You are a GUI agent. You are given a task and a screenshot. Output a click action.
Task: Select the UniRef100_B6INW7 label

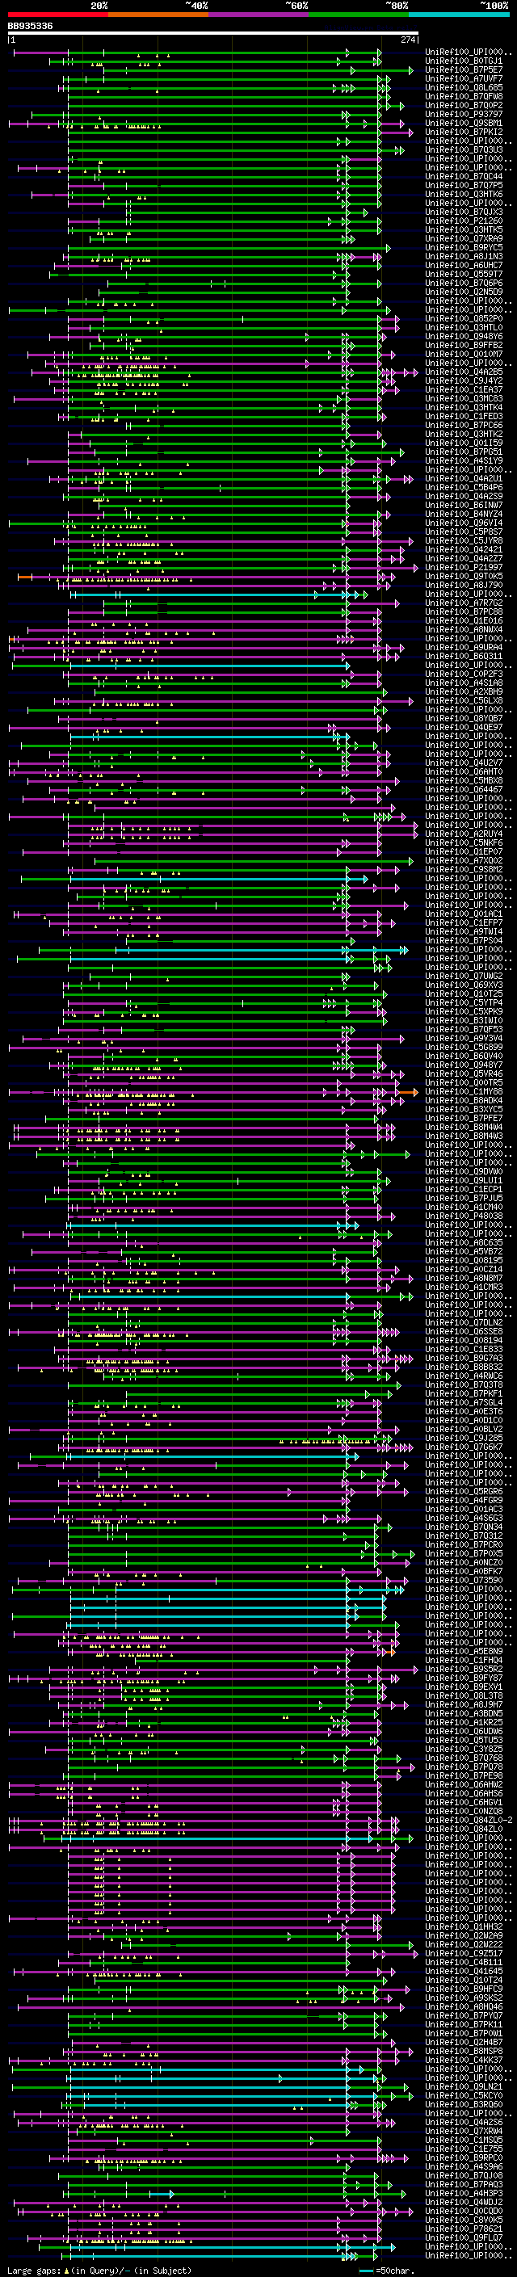(463, 505)
